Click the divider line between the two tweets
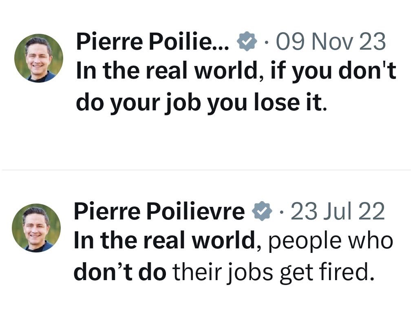The width and height of the screenshot is (415, 329). [x=207, y=170]
